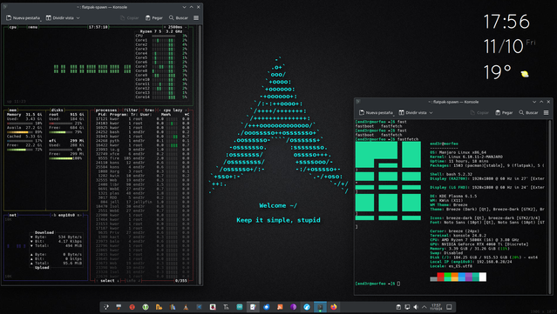Click Pegar in the fastfetch Konsole toolbar
Screen dimensions: 557x314
504,112
